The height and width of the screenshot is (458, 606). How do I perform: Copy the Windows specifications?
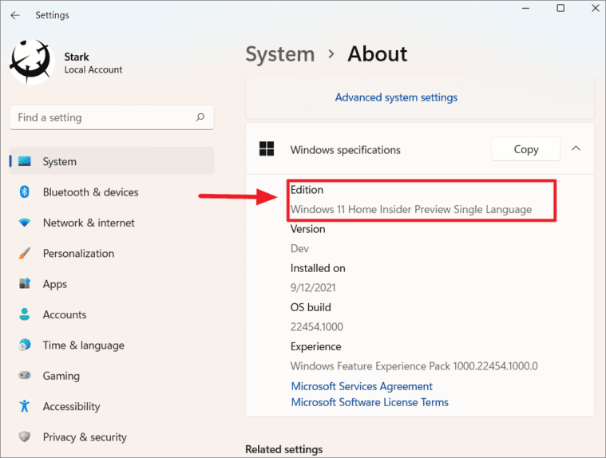525,149
